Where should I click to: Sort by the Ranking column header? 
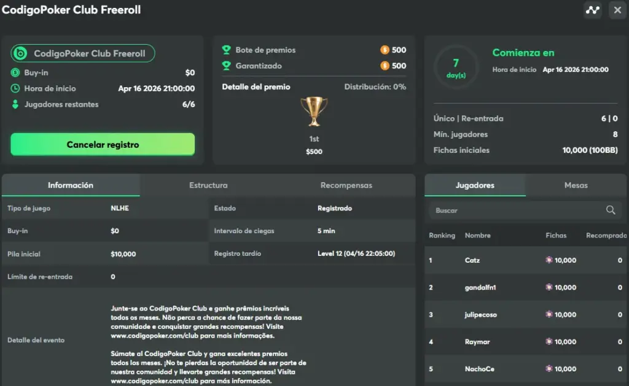point(442,235)
